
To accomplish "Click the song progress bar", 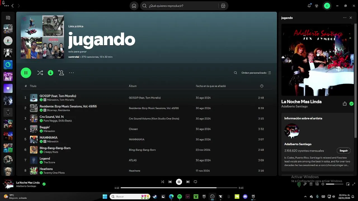I will [179, 188].
